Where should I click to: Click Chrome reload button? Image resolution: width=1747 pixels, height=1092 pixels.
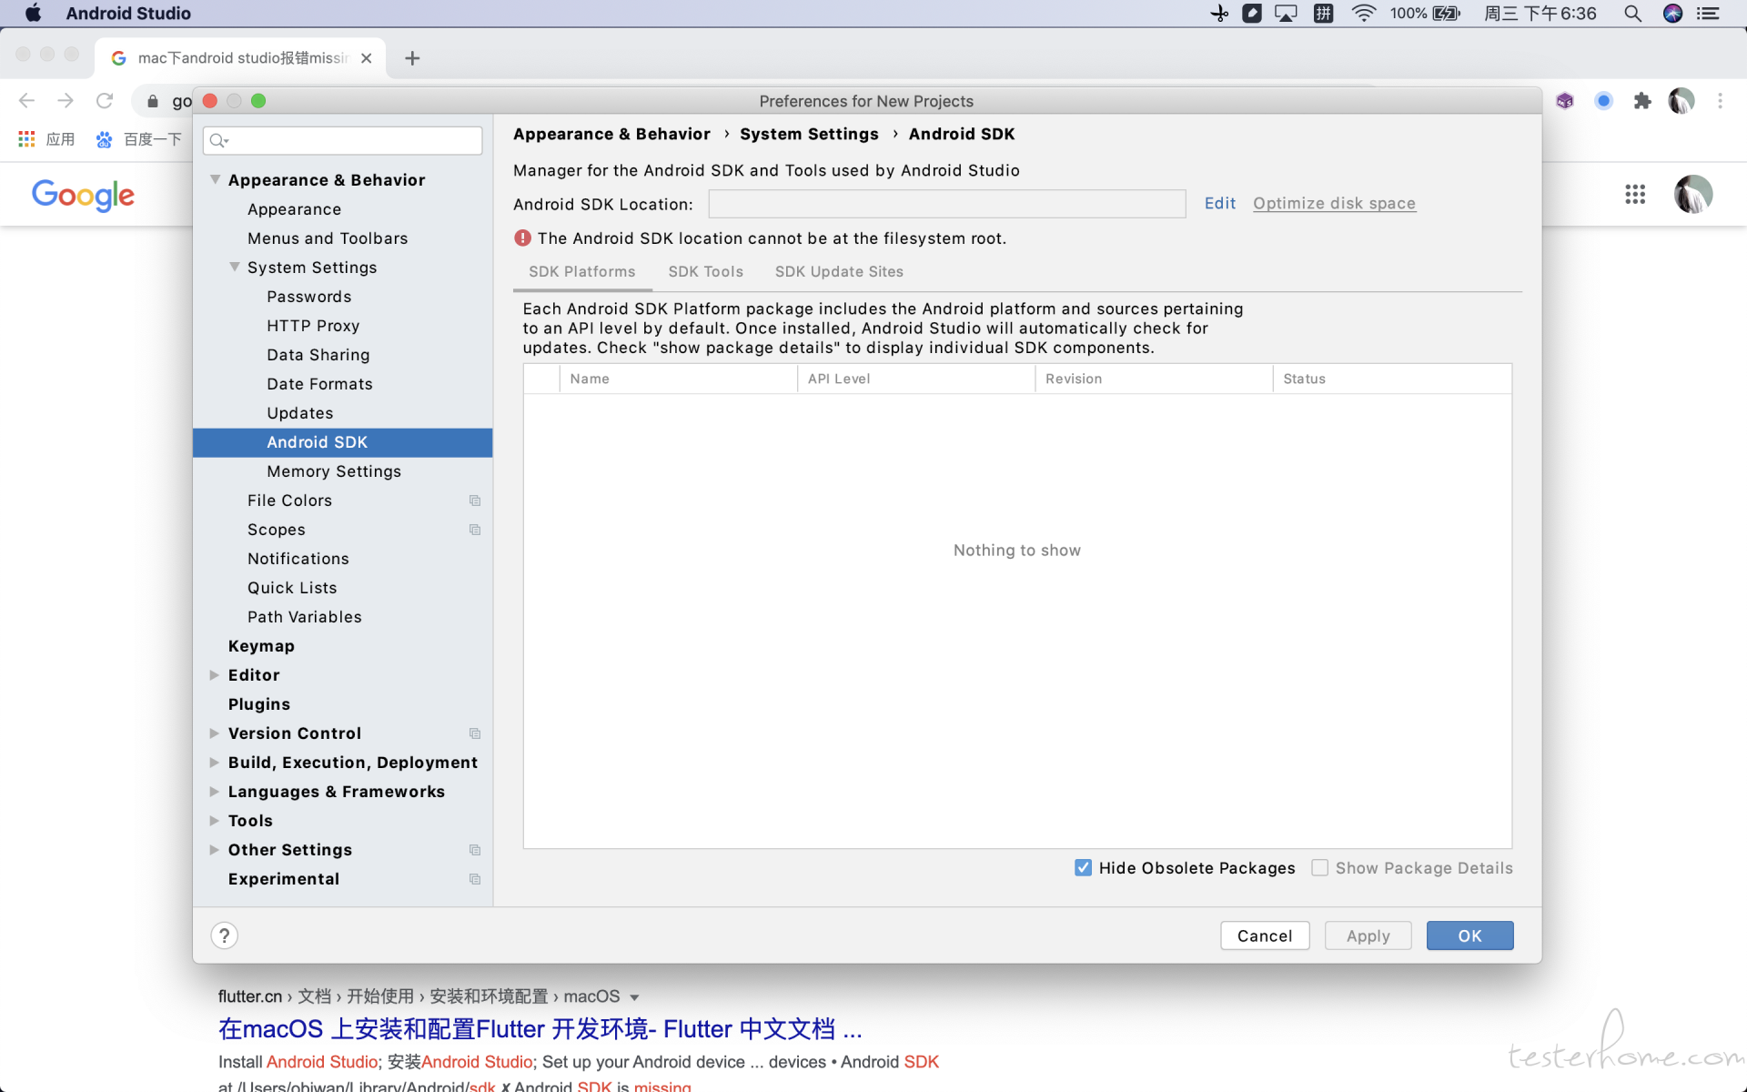pyautogui.click(x=105, y=101)
